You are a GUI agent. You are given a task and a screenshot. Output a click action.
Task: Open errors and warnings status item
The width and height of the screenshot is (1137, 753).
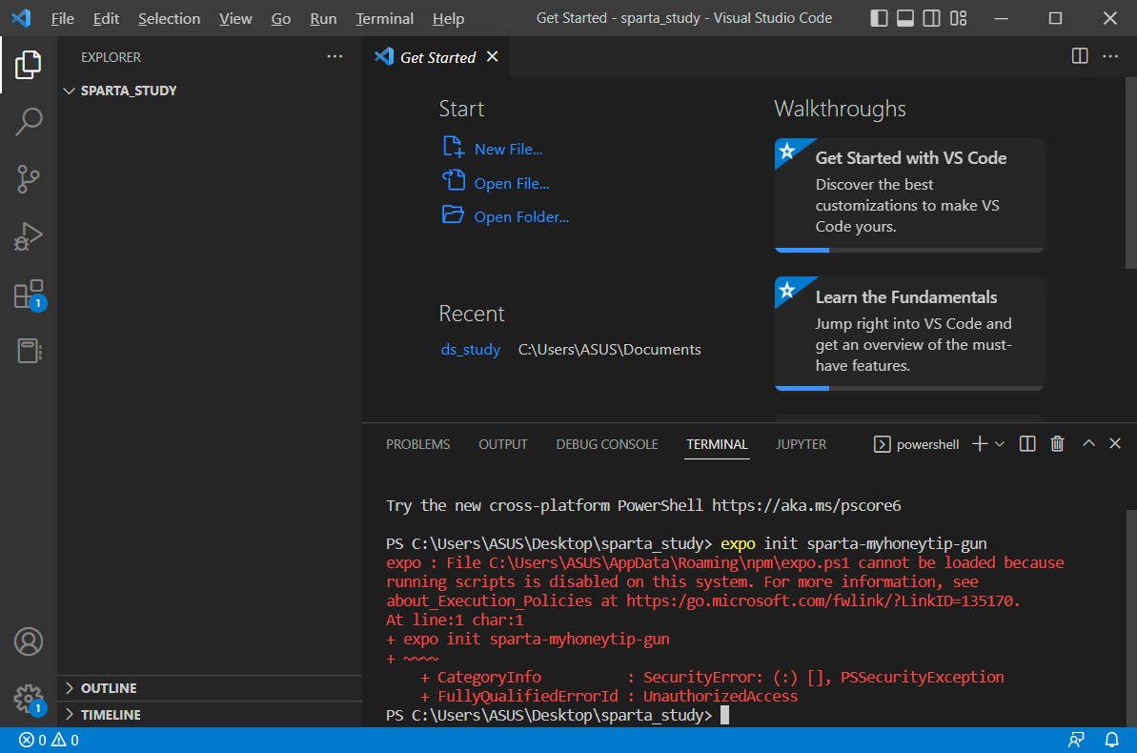click(x=49, y=740)
